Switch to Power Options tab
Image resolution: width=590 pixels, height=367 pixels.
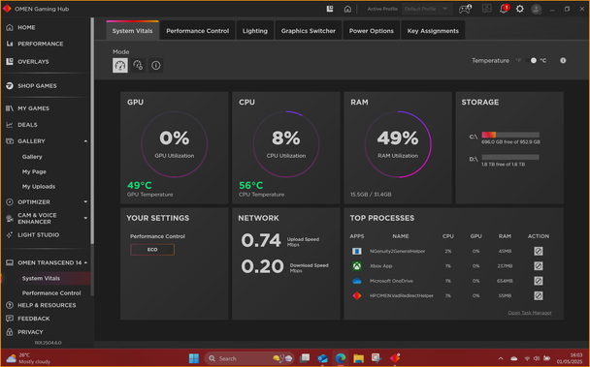click(371, 31)
